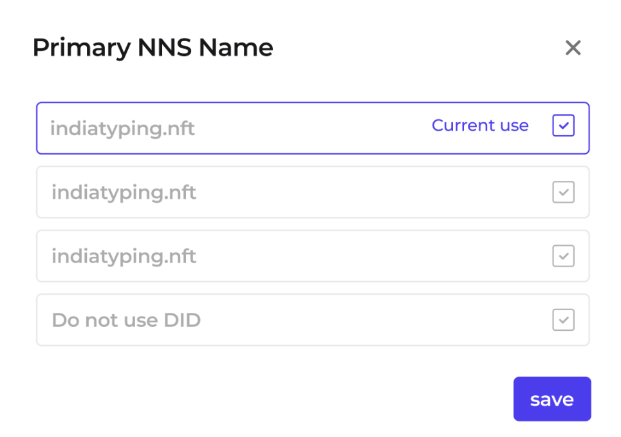Tick the second indiatyping.nft checkbox
Viewport: 621px width, 437px height.
coord(563,192)
